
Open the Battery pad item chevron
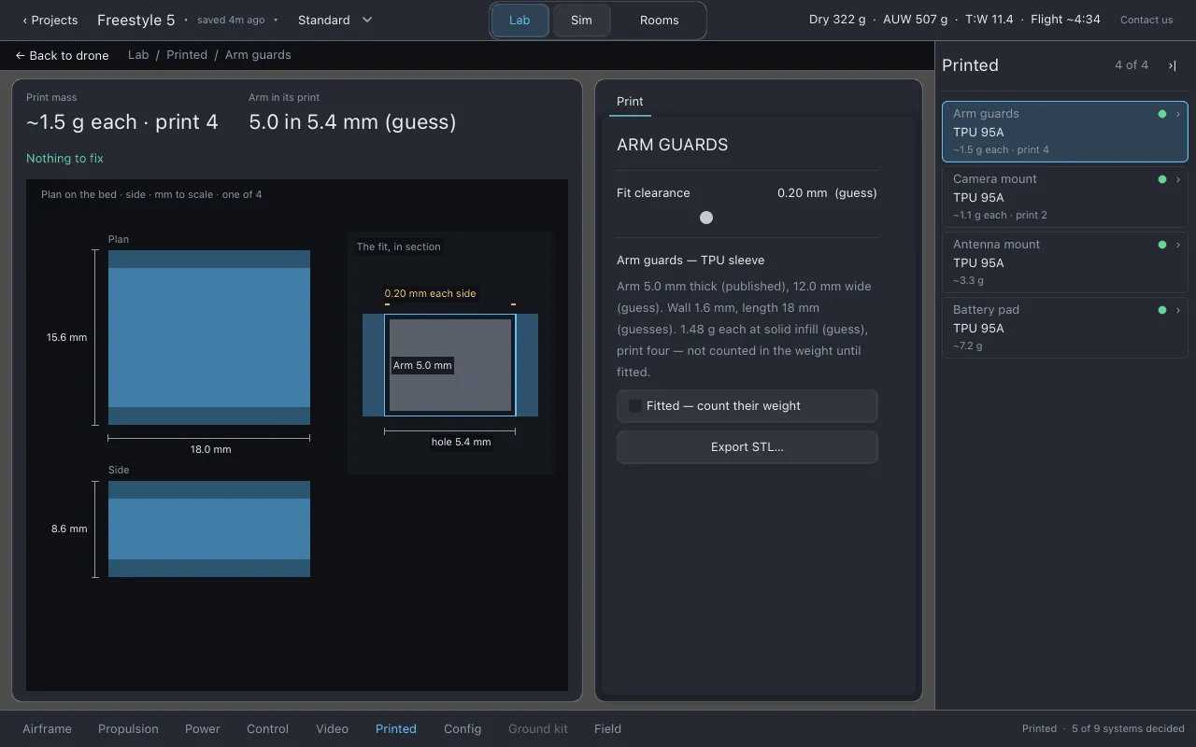coord(1177,310)
